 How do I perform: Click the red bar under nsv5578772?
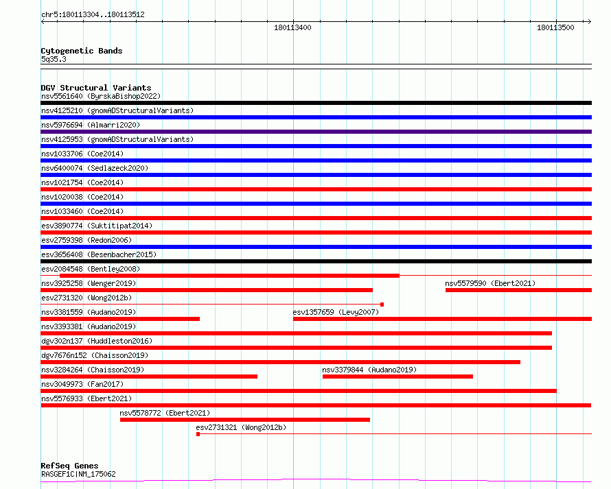245,420
